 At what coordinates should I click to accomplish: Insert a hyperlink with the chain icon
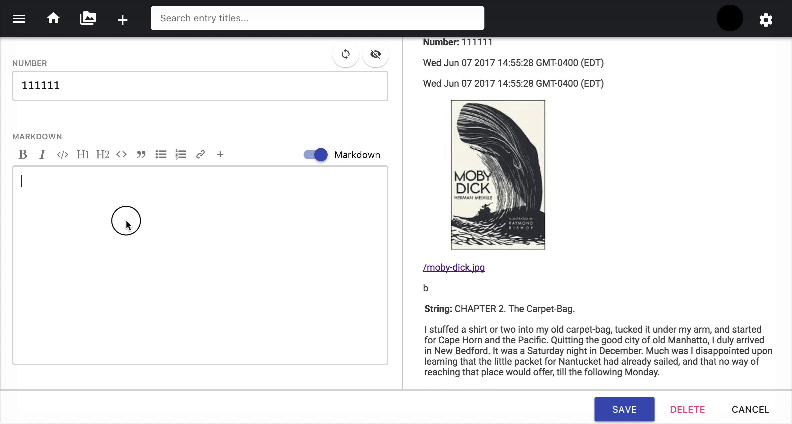200,154
